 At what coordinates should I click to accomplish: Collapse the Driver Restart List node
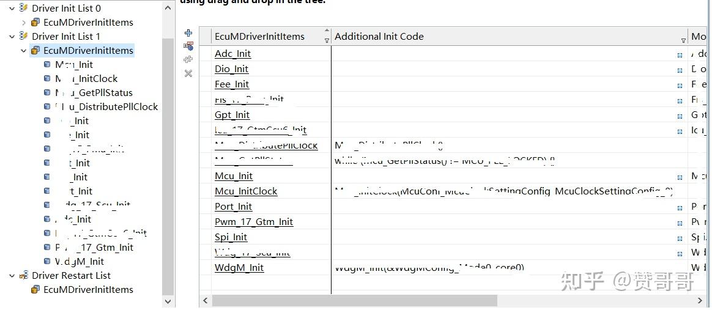coord(12,276)
